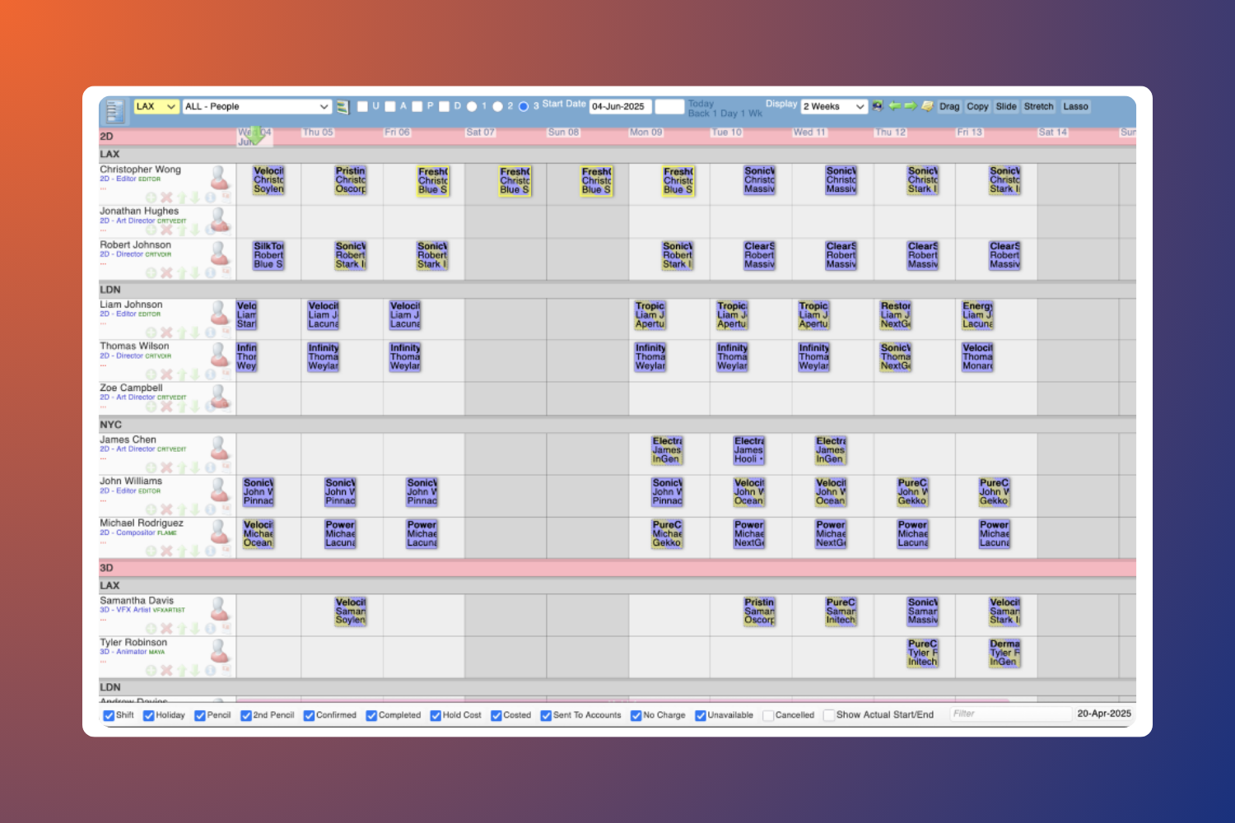The height and width of the screenshot is (823, 1235).
Task: Toggle the A checkbox in the toolbar
Action: point(390,106)
